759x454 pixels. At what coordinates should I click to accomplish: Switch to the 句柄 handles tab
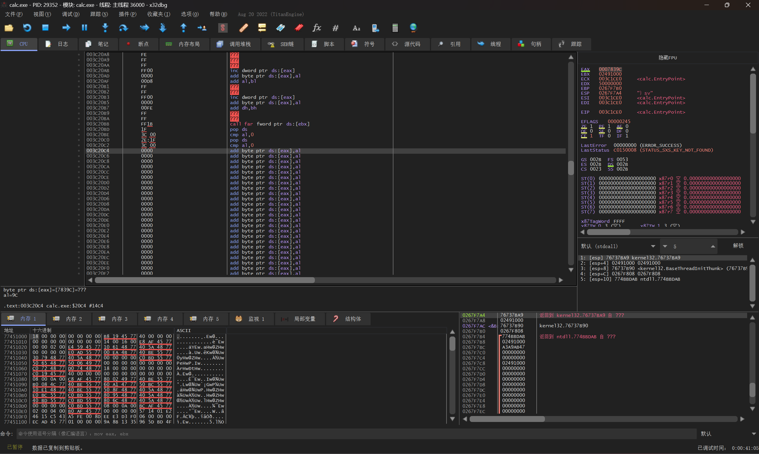(531, 44)
